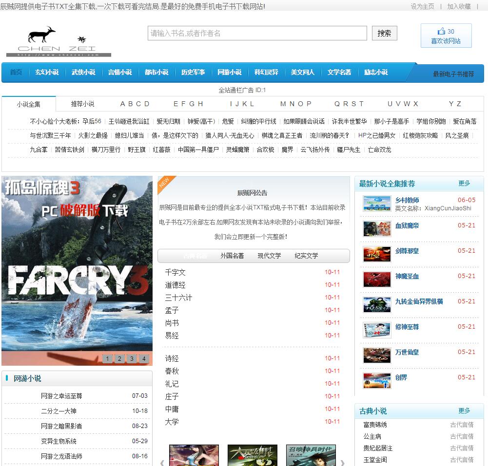Switch banner to slide 4
This screenshot has width=488, height=466.
click(144, 359)
